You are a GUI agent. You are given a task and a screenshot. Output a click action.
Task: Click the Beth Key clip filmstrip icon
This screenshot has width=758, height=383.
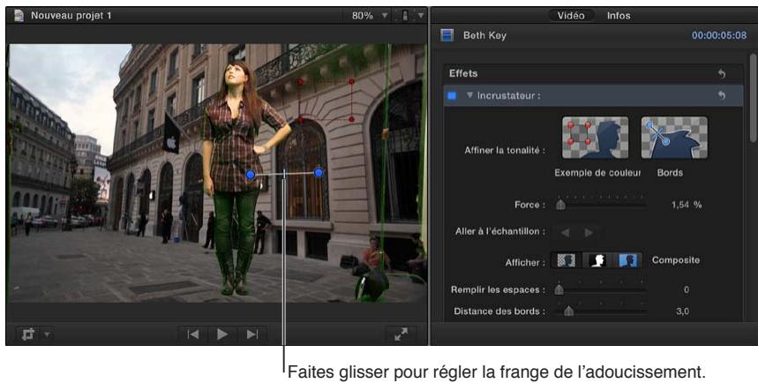(447, 34)
